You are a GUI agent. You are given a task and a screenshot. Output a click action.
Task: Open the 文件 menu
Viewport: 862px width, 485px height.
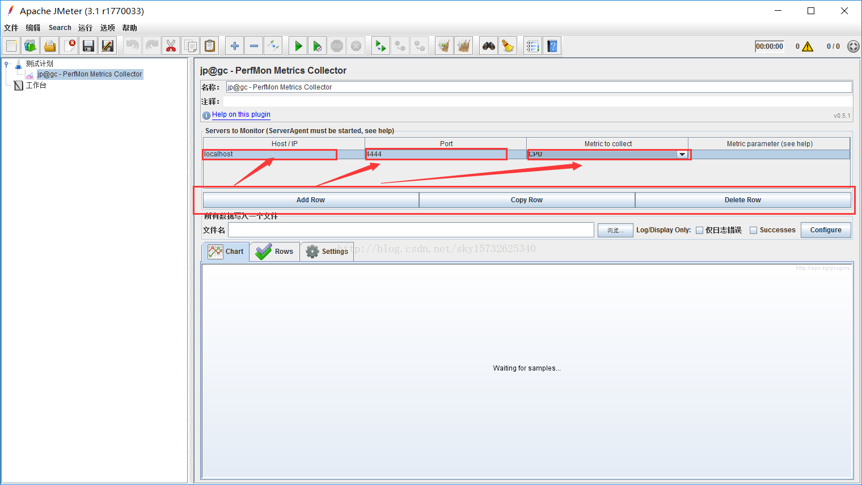click(11, 28)
